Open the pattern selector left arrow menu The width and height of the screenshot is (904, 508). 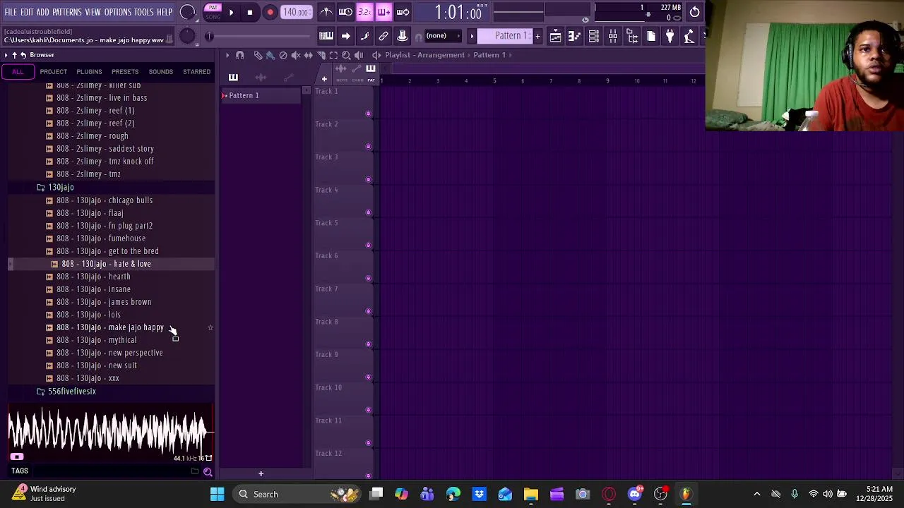tap(472, 36)
